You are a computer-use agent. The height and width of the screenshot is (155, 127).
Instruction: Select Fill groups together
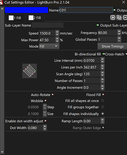click(102, 107)
